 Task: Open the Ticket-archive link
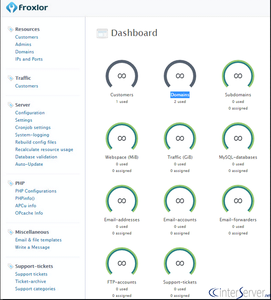pyautogui.click(x=30, y=281)
